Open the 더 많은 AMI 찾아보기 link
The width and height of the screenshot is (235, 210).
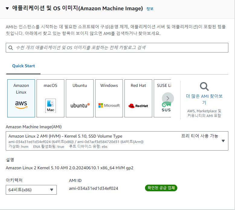click(x=204, y=99)
